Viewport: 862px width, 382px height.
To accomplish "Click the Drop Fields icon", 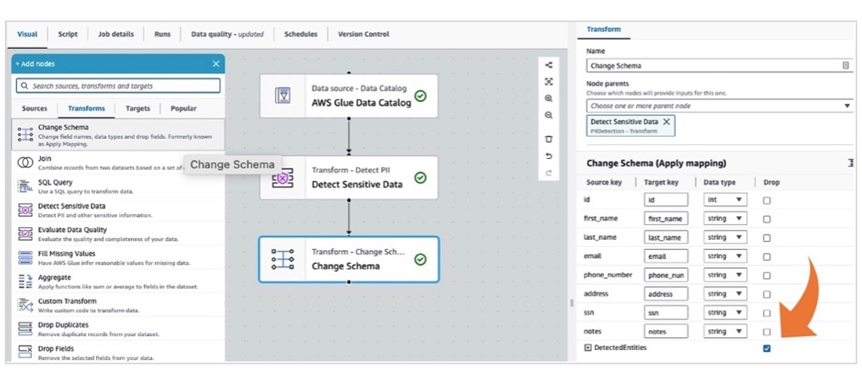I will (25, 352).
